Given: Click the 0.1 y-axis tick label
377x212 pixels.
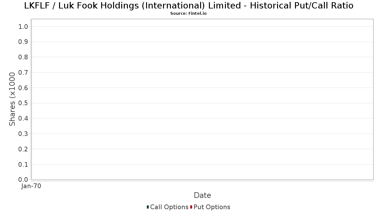Looking at the screenshot, I should 23,164.
